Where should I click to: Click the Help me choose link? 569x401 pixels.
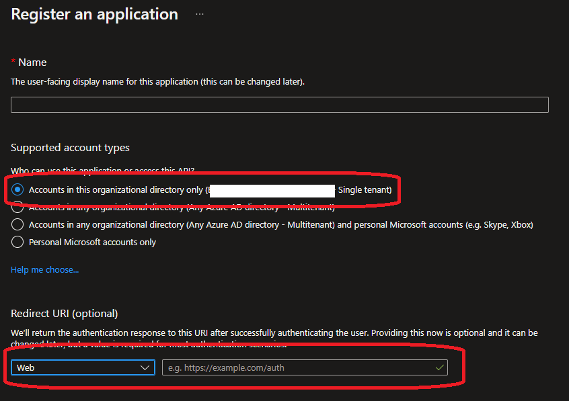44,269
